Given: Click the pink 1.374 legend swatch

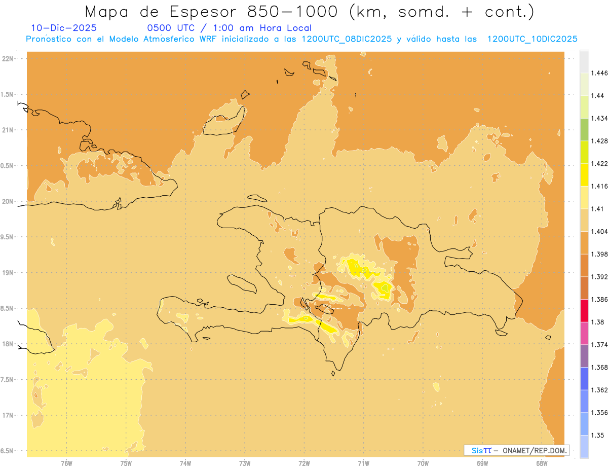Looking at the screenshot, I should pyautogui.click(x=584, y=333).
